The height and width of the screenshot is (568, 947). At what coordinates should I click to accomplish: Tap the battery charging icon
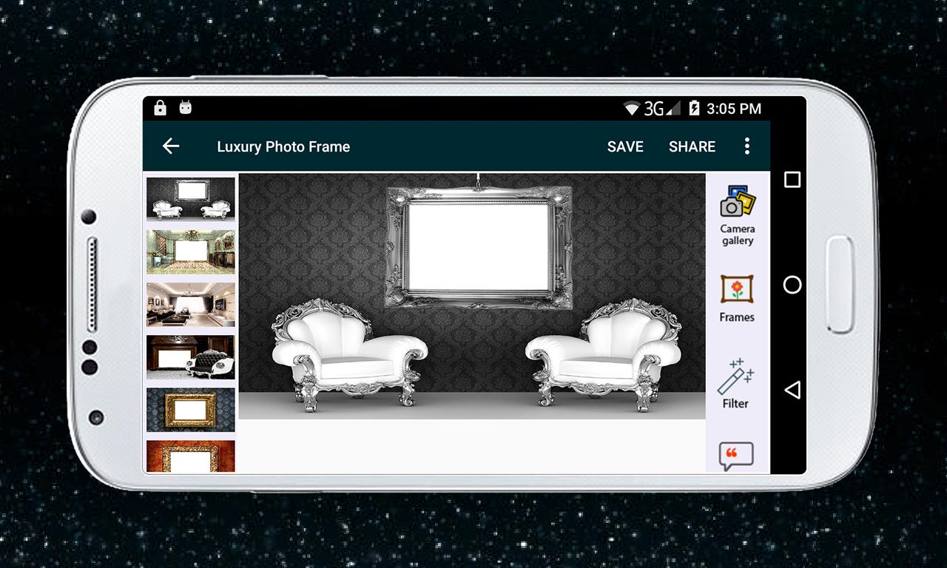coord(694,109)
